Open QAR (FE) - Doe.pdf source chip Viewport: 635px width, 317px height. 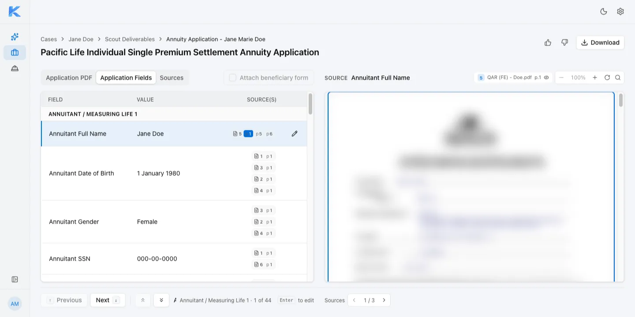point(513,77)
